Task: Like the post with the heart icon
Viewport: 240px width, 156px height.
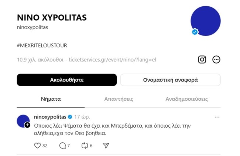Action: point(37,146)
